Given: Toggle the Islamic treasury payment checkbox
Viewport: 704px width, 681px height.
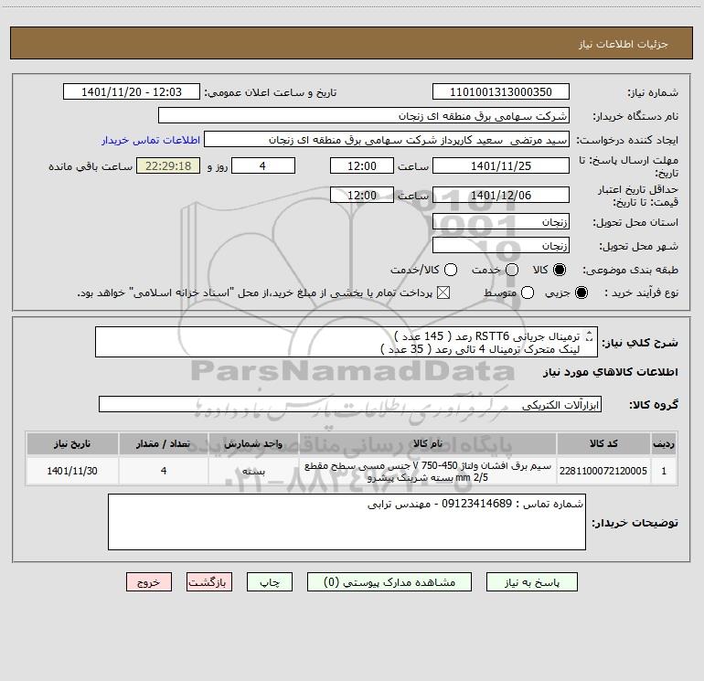Looking at the screenshot, I should (x=443, y=293).
